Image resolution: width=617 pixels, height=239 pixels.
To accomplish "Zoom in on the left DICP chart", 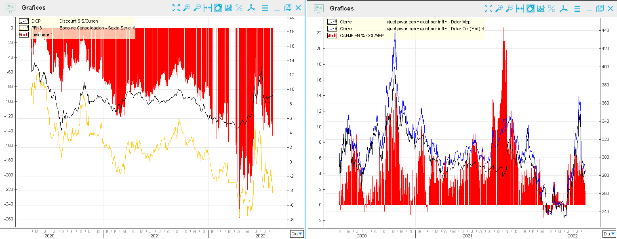I will [186, 8].
